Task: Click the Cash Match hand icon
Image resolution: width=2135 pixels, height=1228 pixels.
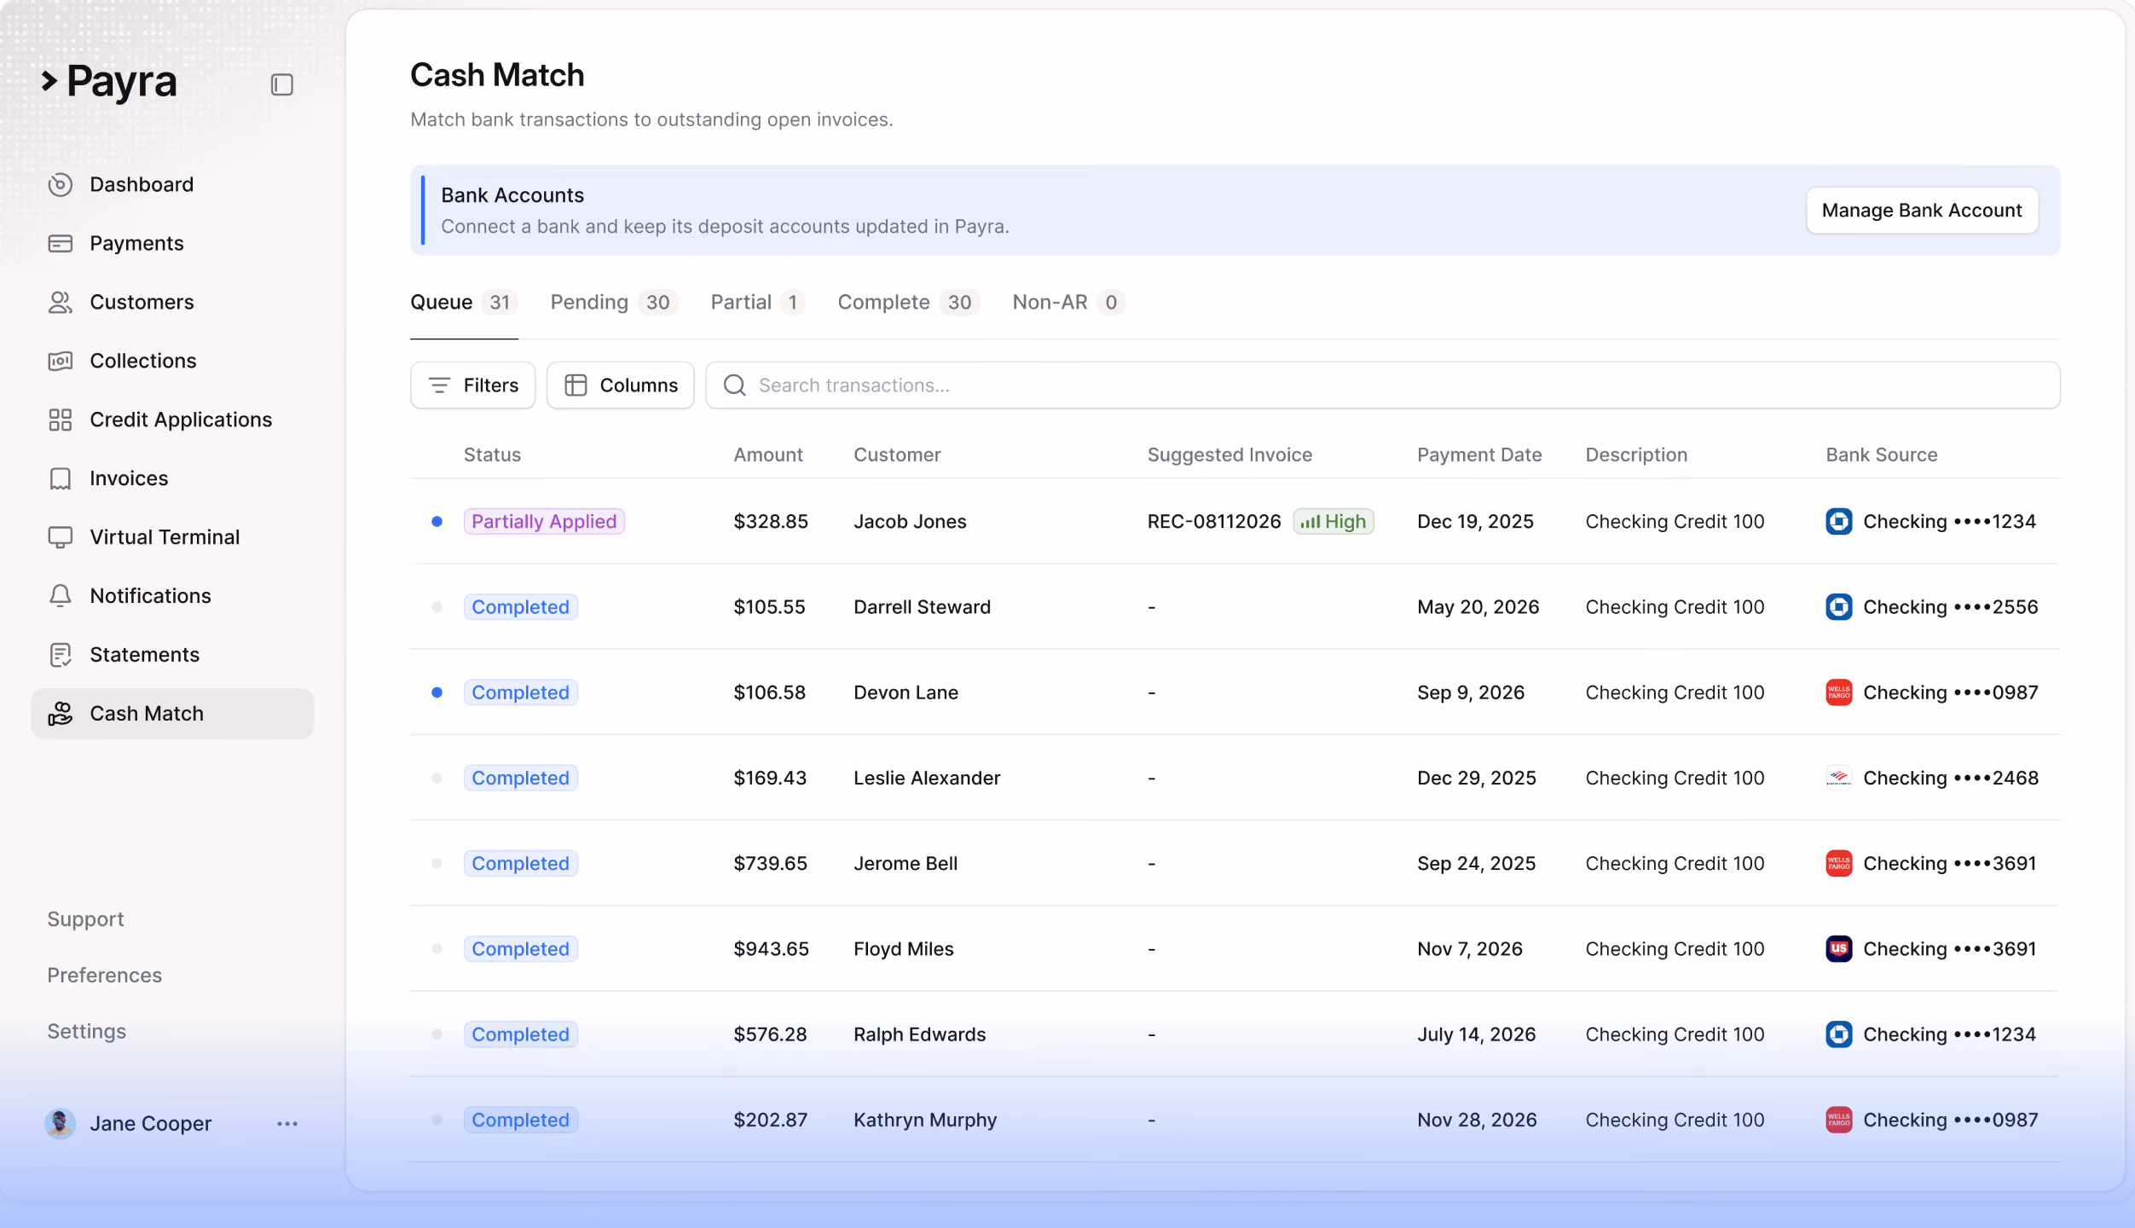Action: [x=61, y=714]
